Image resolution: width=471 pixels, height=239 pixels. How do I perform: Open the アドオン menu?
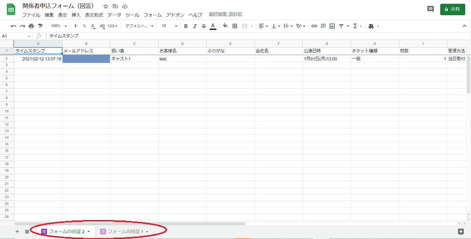(x=175, y=15)
